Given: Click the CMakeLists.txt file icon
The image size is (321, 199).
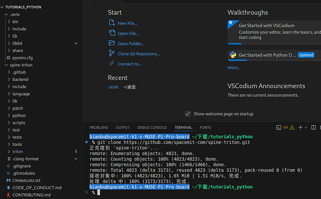Looking at the screenshot, I should coord(8,180).
